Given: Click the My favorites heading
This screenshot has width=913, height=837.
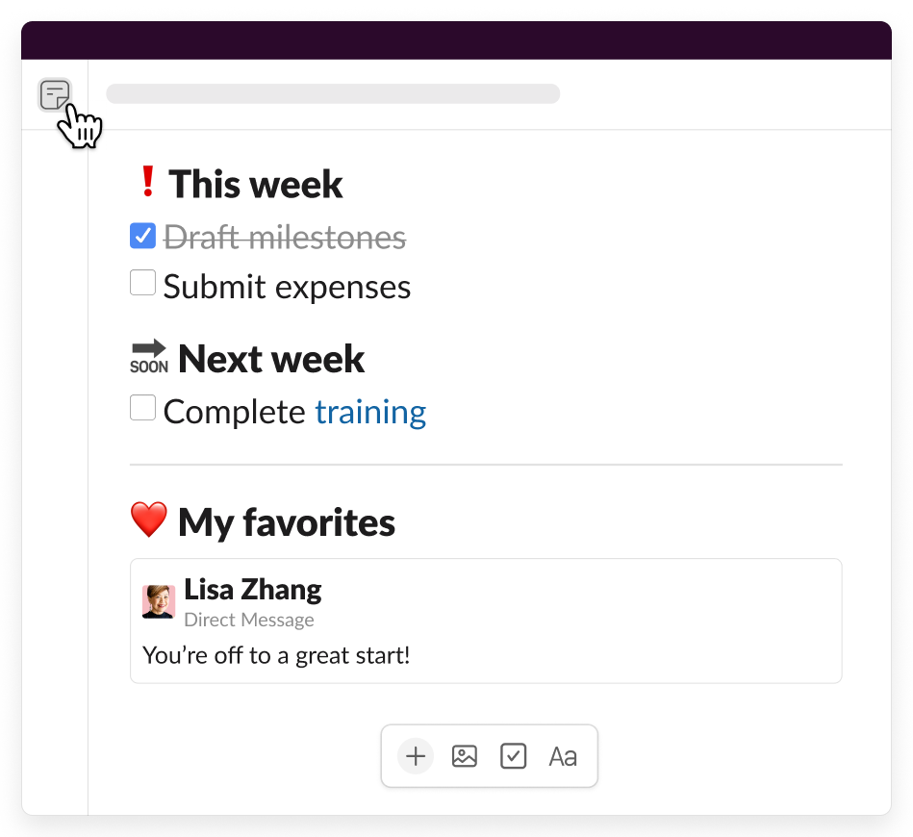Looking at the screenshot, I should (x=287, y=523).
